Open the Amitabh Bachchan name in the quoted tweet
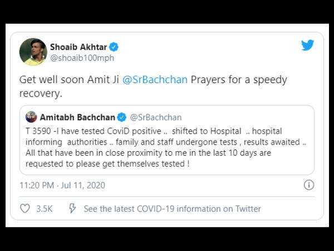 click(77, 117)
